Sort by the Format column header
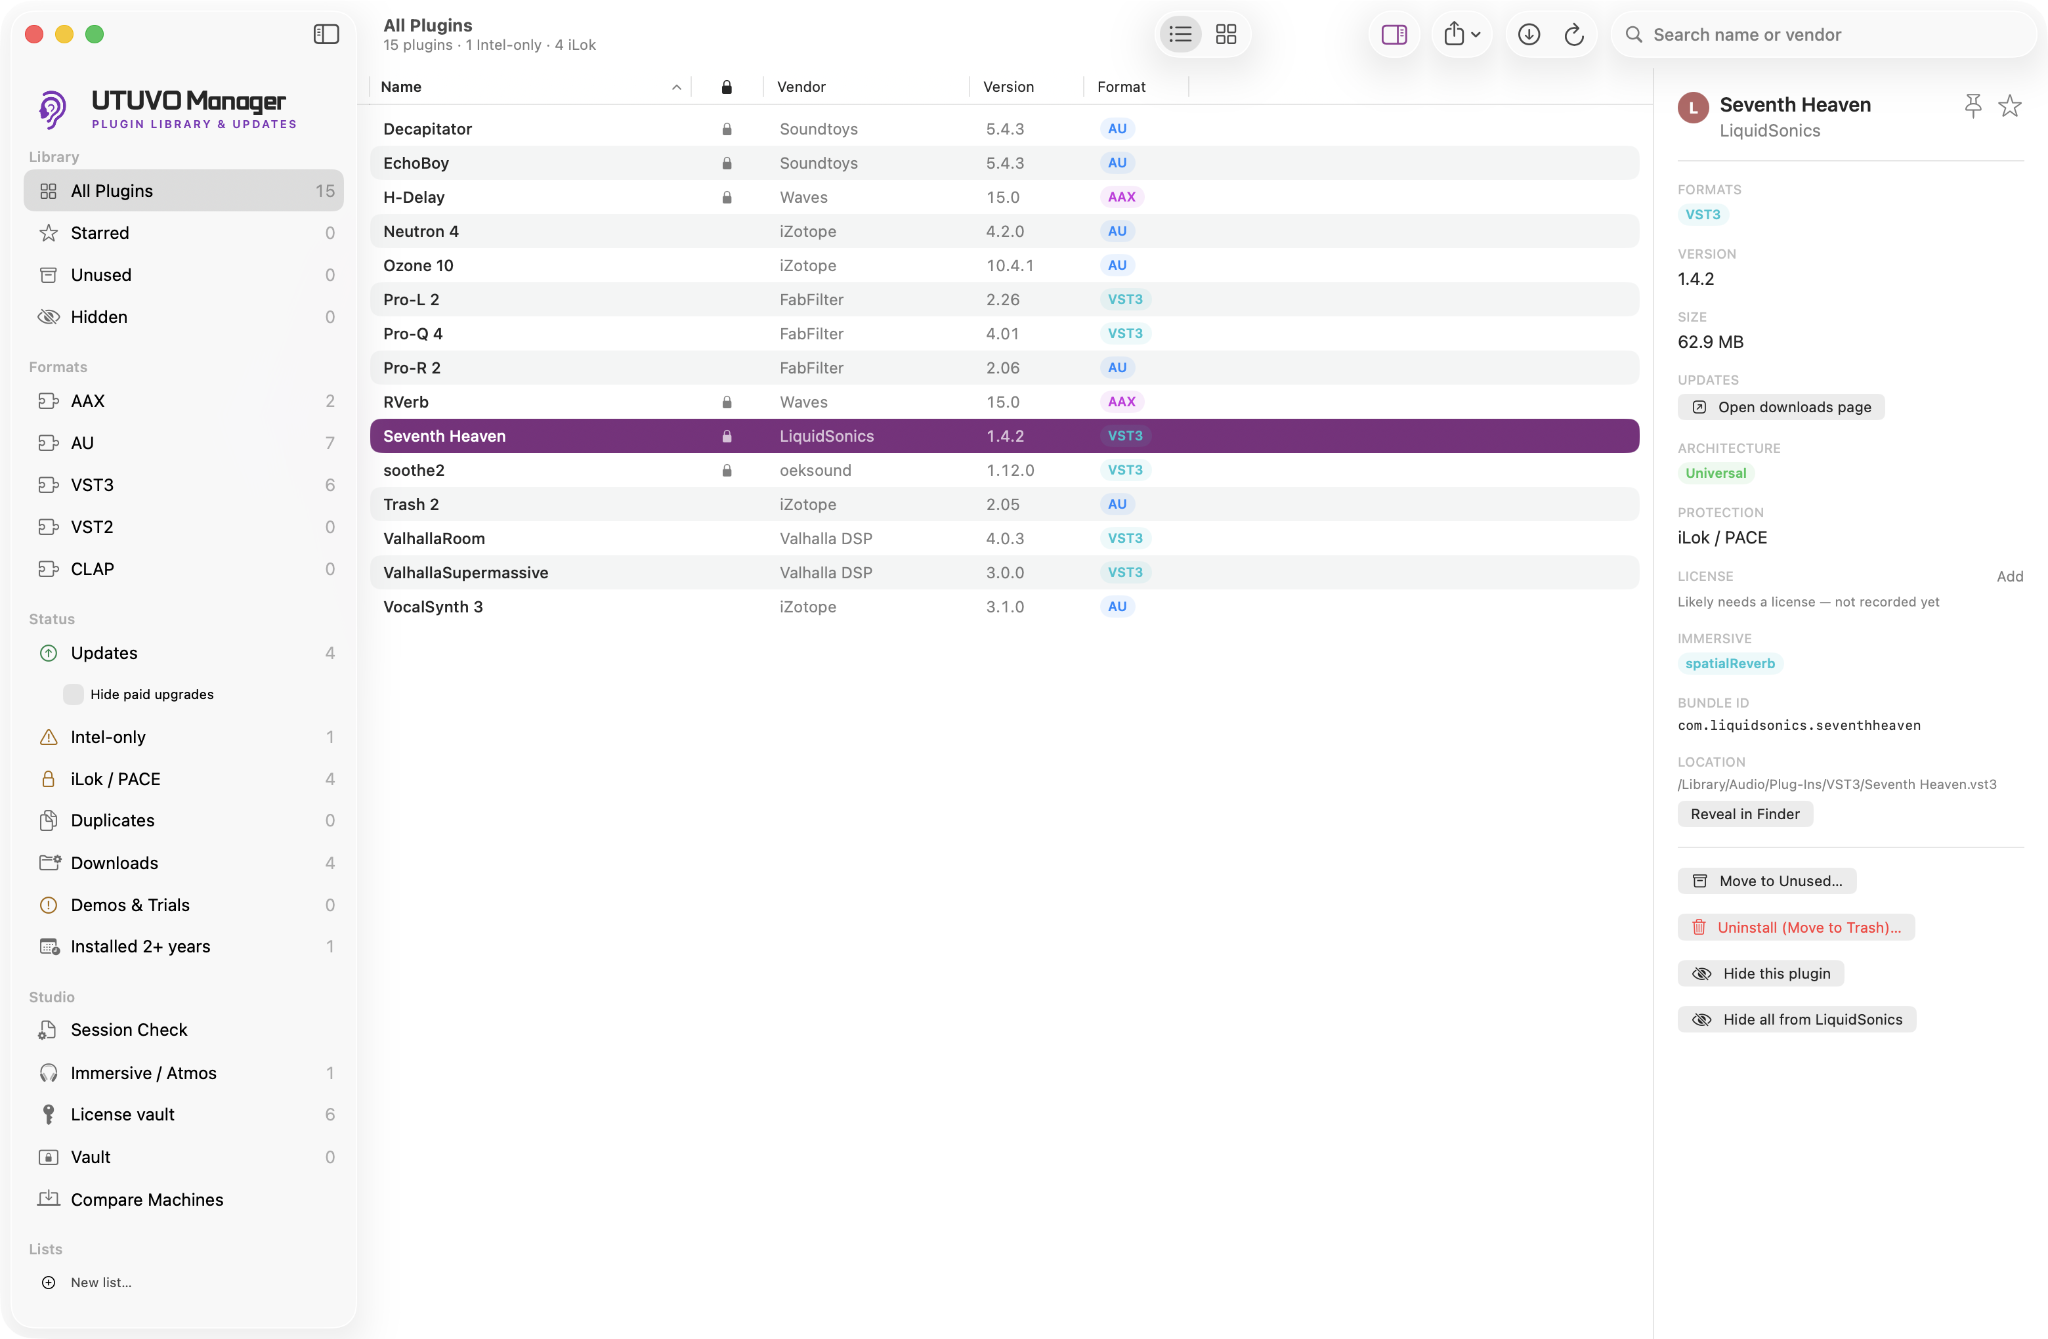The image size is (2048, 1339). (1135, 87)
